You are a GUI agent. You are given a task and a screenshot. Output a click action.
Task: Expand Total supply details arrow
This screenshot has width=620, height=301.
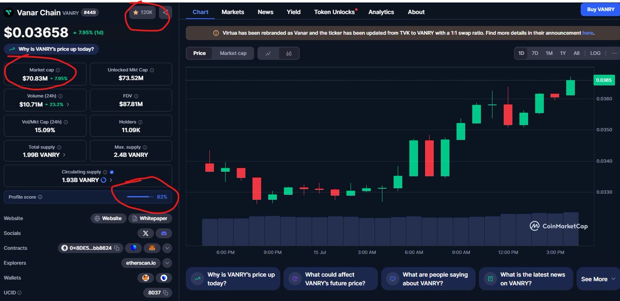pos(64,155)
